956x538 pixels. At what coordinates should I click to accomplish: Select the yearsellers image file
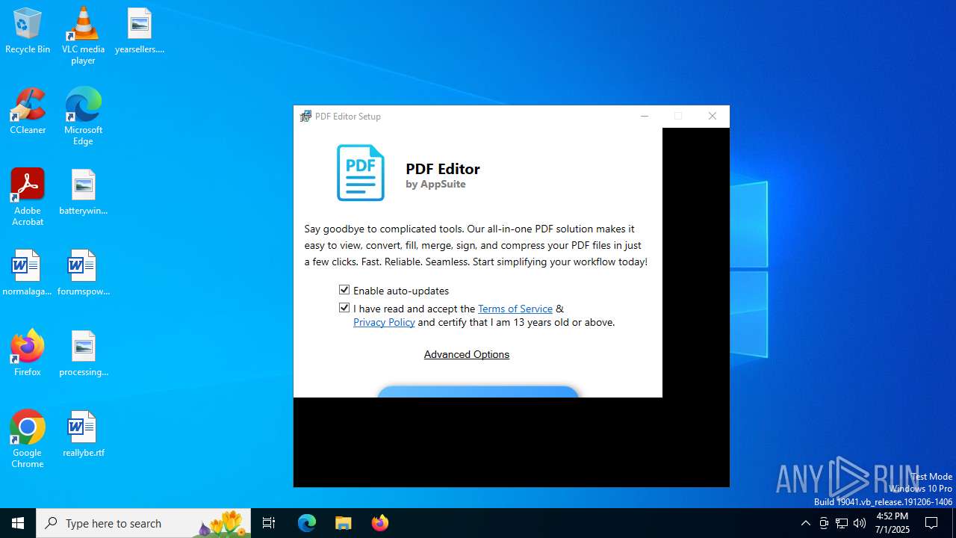click(140, 31)
